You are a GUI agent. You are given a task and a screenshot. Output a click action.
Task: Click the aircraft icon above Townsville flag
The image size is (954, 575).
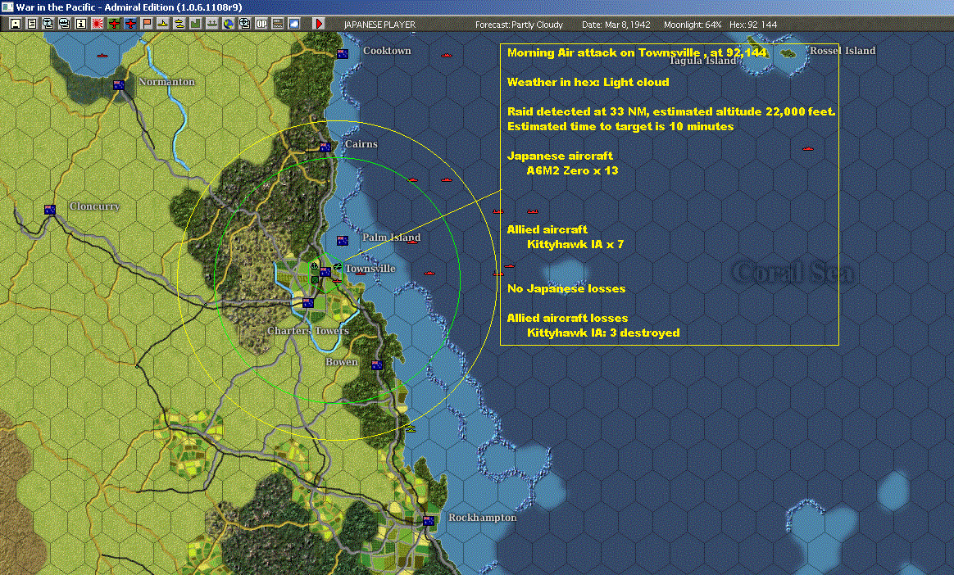pyautogui.click(x=337, y=265)
